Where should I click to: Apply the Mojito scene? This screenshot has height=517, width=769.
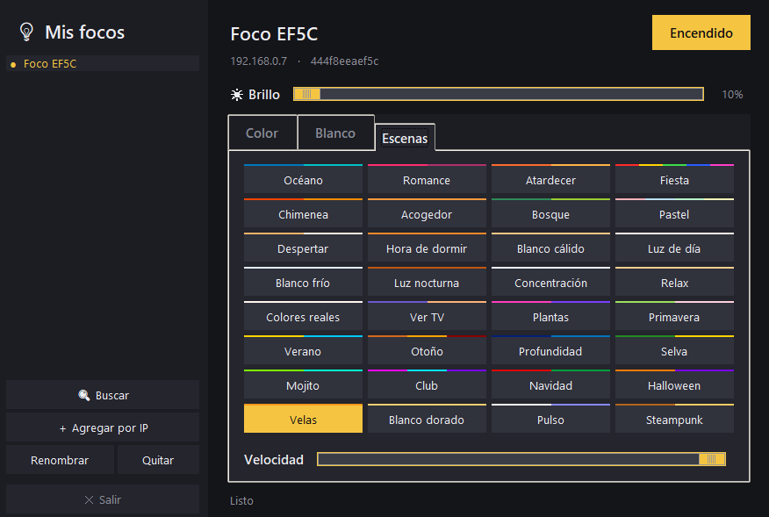pos(303,385)
